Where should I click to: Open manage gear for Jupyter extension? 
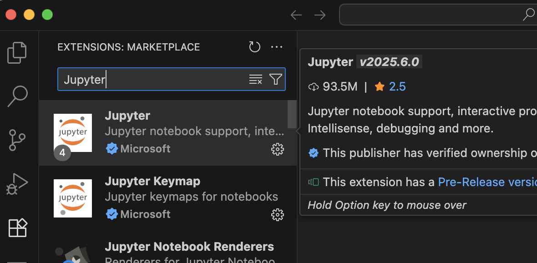coord(278,149)
